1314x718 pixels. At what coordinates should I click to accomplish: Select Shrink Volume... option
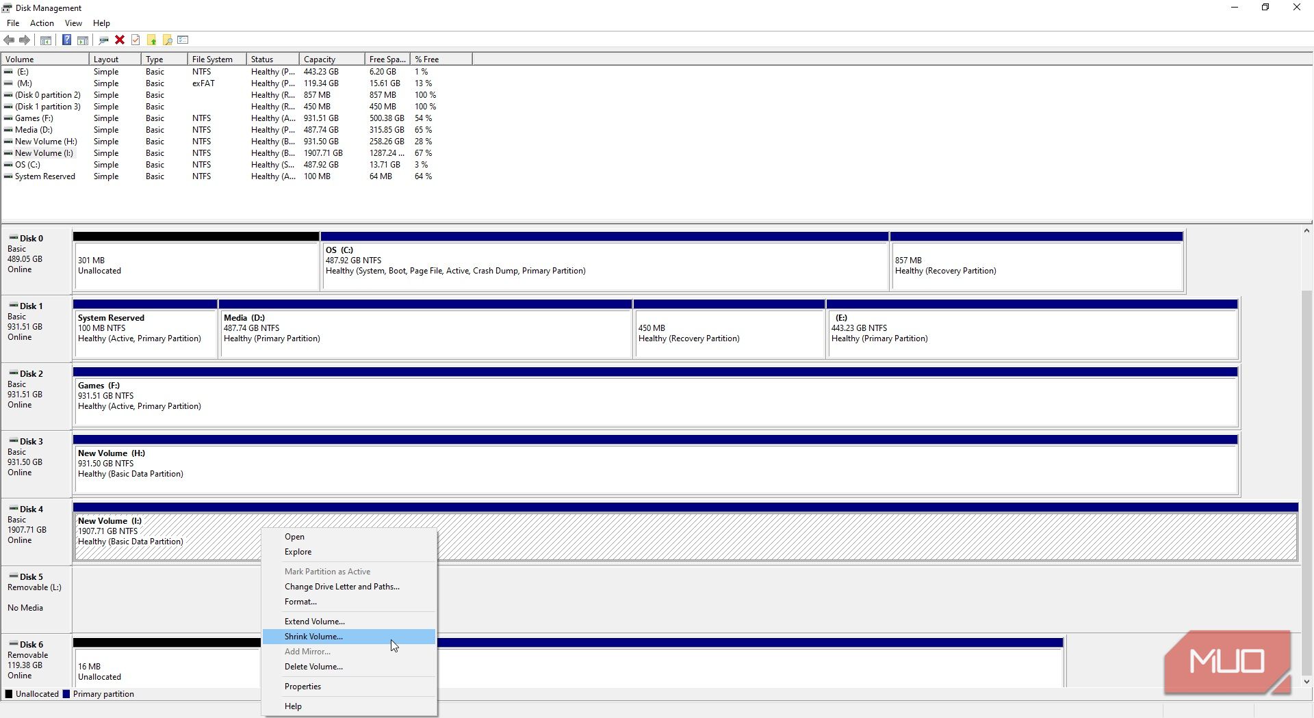click(x=349, y=637)
